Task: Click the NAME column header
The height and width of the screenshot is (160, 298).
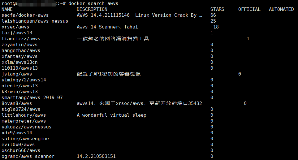Action: point(7,9)
